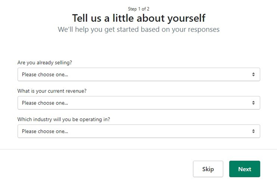
Task: Click the 'Tell us a little about yourself' heading
Action: [138, 18]
